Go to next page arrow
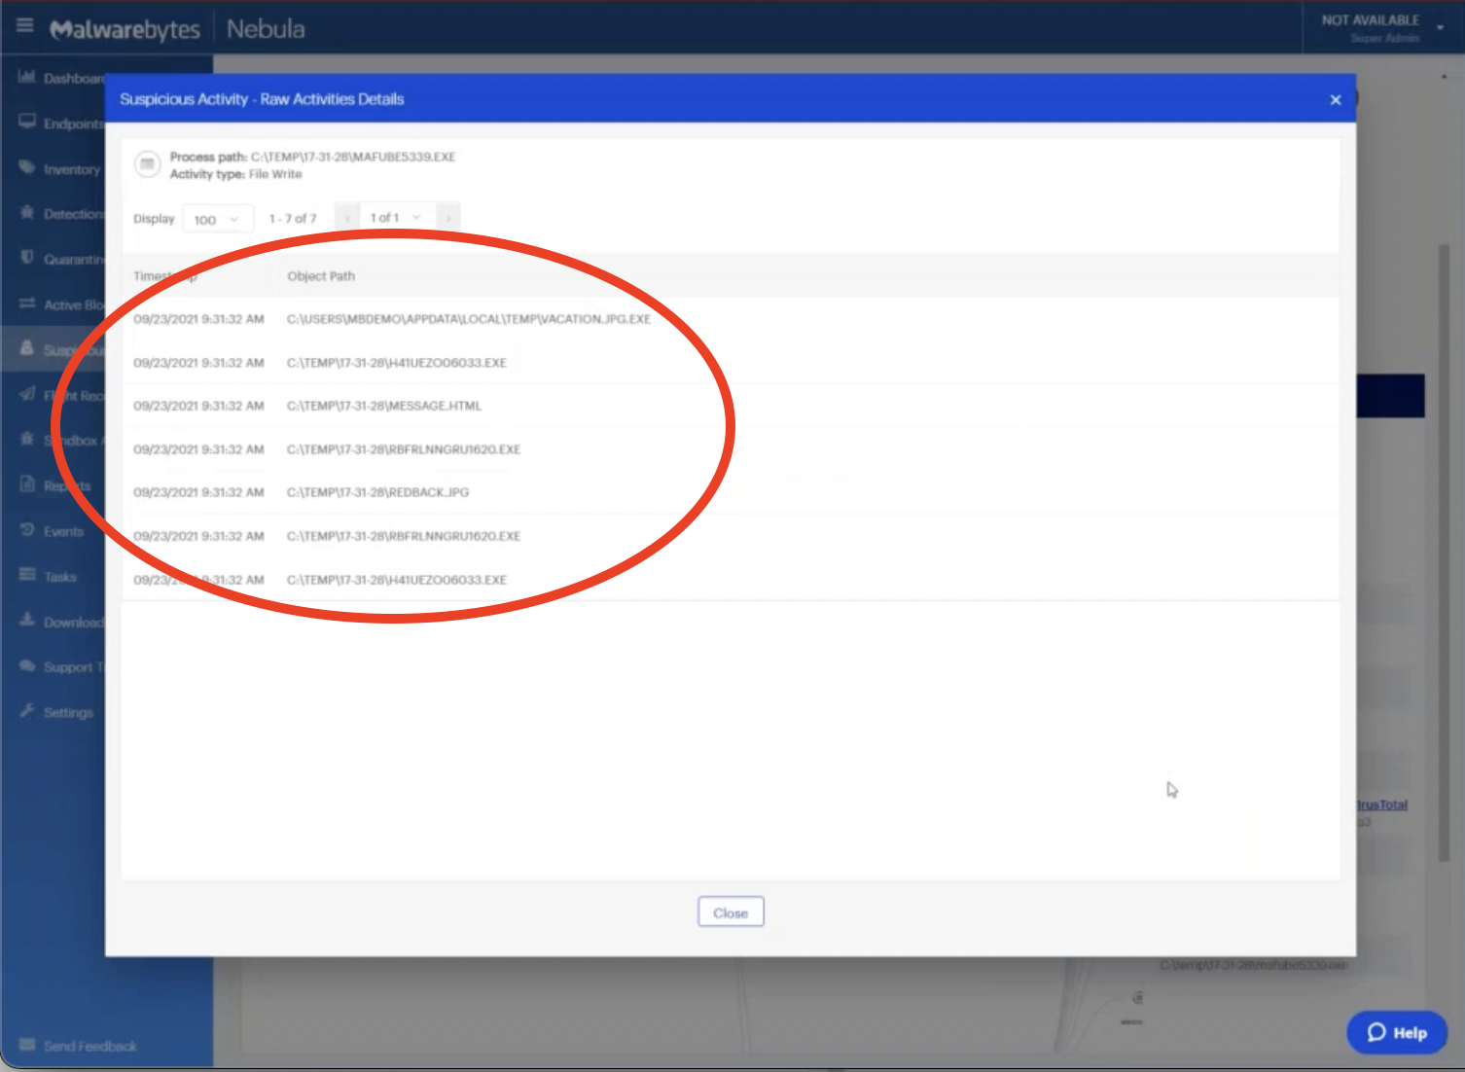Viewport: 1465px width, 1072px height. pyautogui.click(x=447, y=218)
